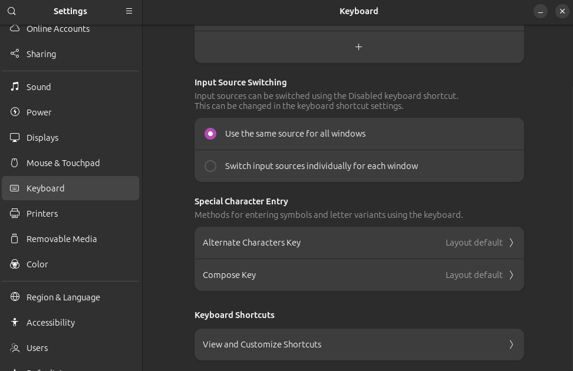Click the Displays monitor icon

(x=15, y=138)
